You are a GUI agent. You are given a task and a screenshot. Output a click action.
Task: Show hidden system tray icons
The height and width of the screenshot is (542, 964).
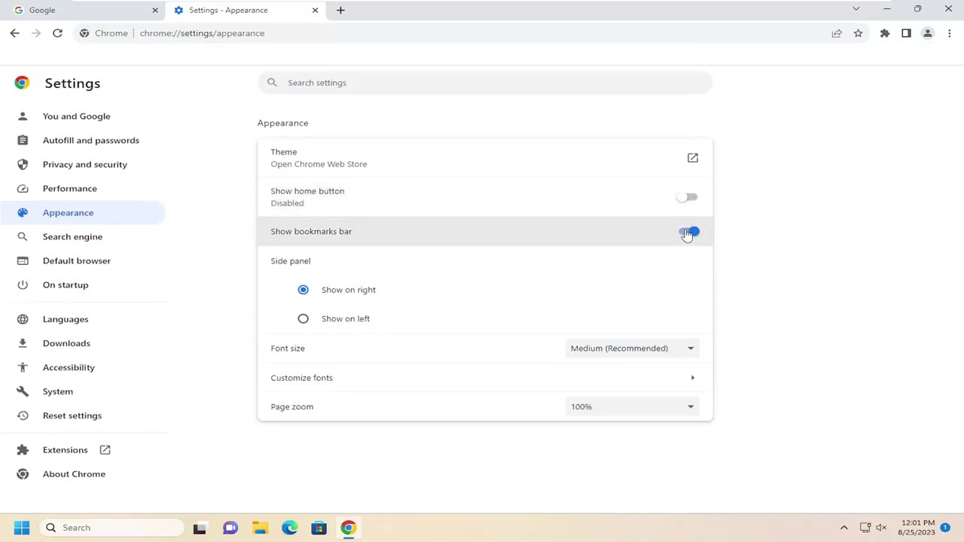pyautogui.click(x=843, y=528)
